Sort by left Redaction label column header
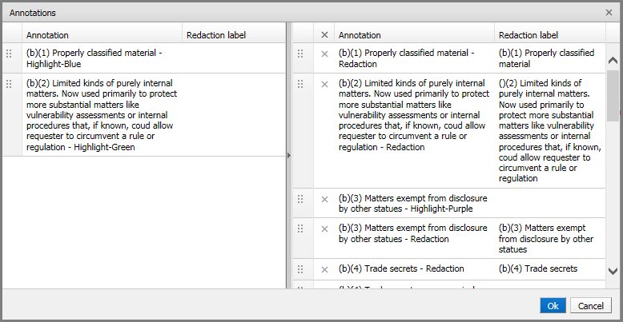 pos(234,35)
